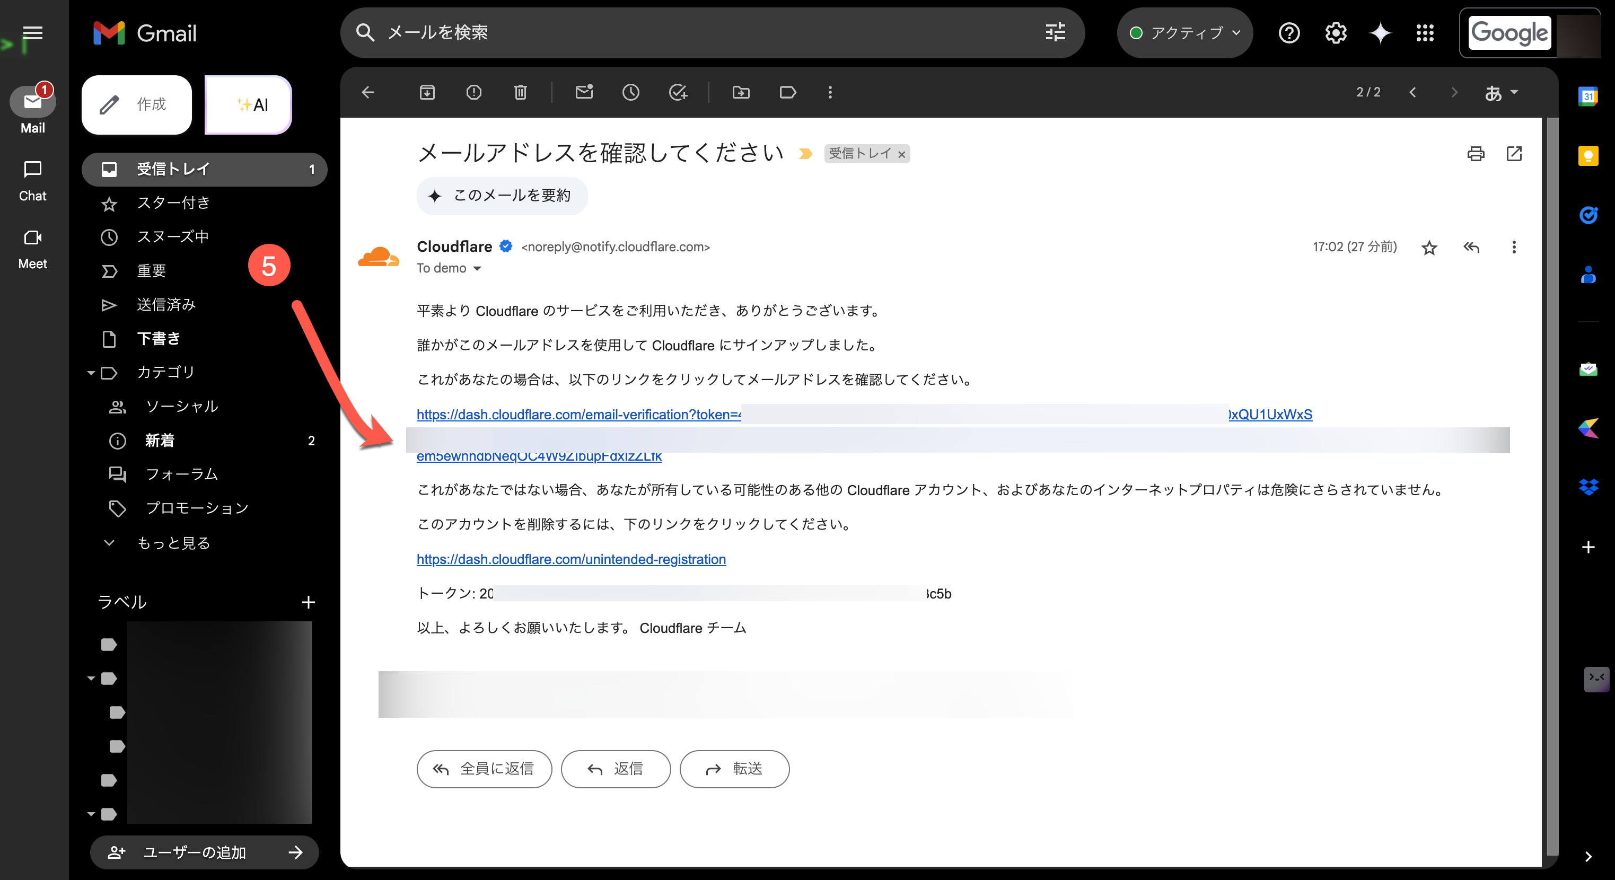Screen dimensions: 1615x880
Task: Archive this email with toolbar icon
Action: click(427, 93)
